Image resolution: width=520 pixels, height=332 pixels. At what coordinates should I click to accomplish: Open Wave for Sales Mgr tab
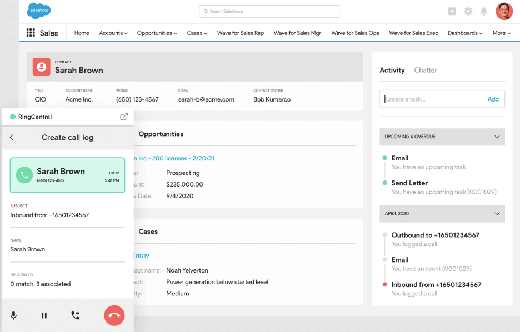pyautogui.click(x=297, y=33)
